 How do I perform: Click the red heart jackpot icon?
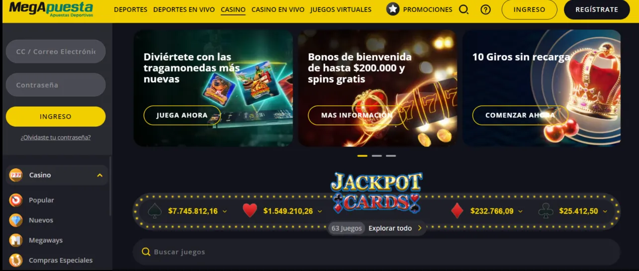point(250,211)
